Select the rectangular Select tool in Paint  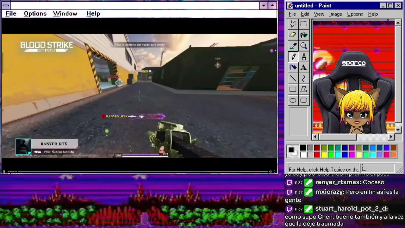click(x=304, y=24)
